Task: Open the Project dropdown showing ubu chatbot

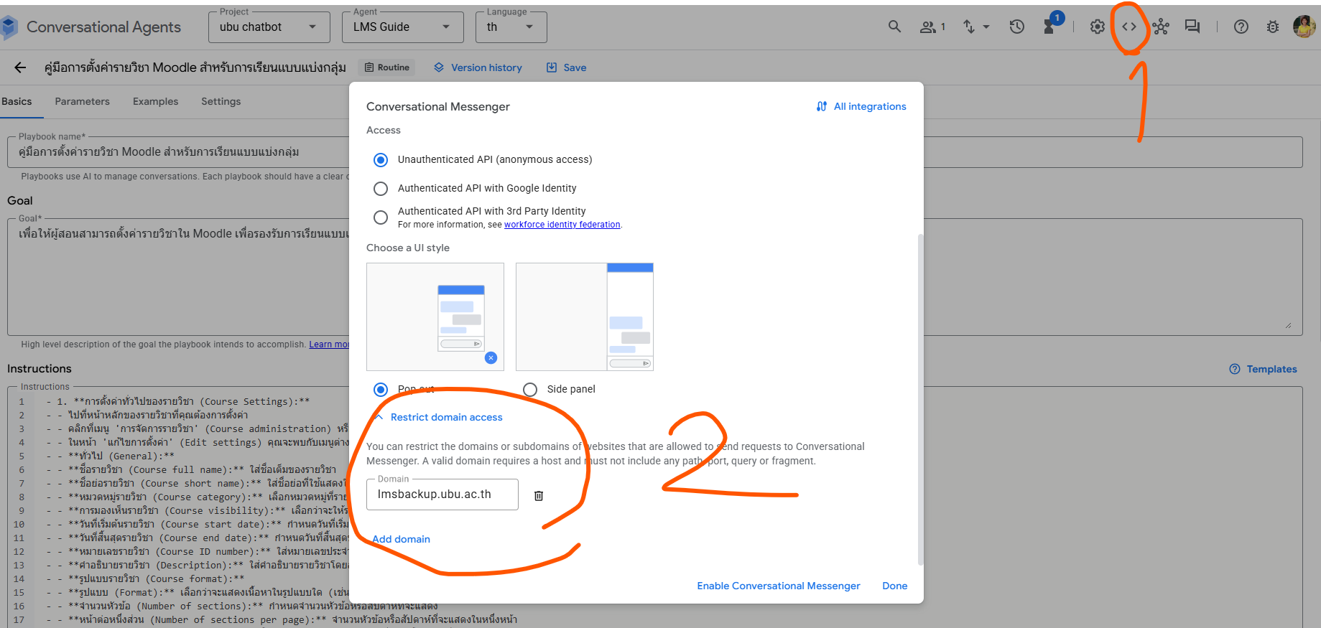Action: pyautogui.click(x=269, y=27)
